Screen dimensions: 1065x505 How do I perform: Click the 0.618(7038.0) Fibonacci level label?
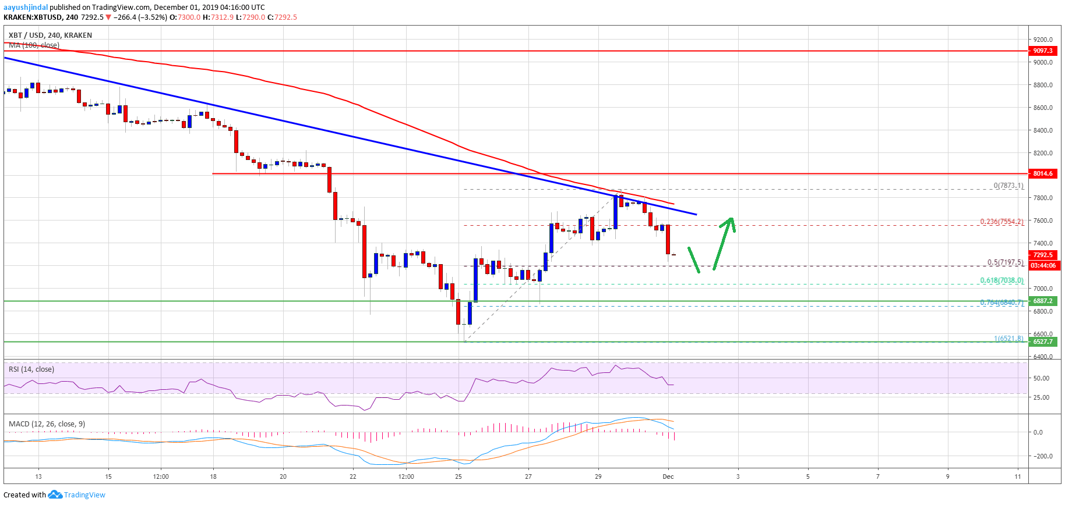(1001, 280)
